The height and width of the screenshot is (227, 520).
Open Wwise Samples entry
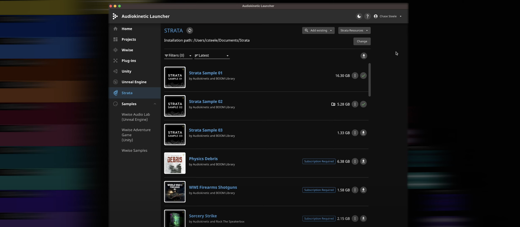click(134, 150)
